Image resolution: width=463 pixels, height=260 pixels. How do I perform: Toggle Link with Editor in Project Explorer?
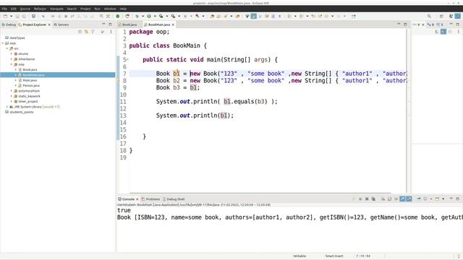pos(87,32)
